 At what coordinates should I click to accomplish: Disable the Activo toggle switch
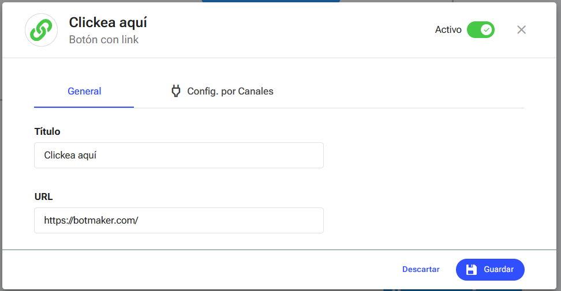pos(481,29)
